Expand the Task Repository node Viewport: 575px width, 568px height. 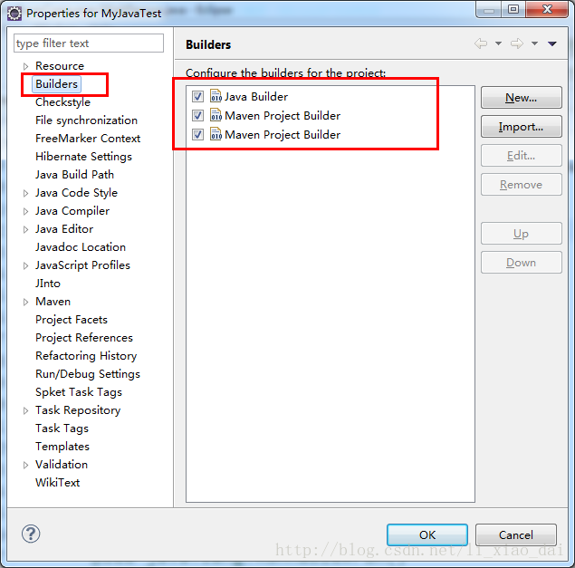25,410
